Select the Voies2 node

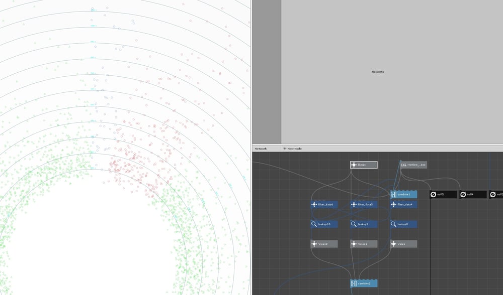coord(324,244)
